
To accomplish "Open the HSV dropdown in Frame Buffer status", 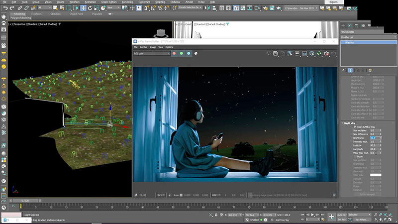I will (x=216, y=195).
